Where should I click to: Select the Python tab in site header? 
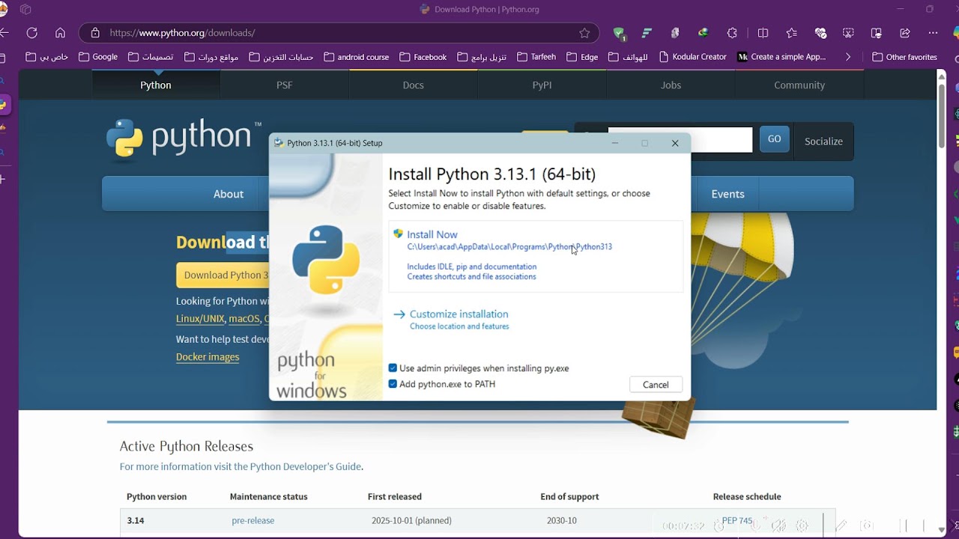tap(156, 85)
